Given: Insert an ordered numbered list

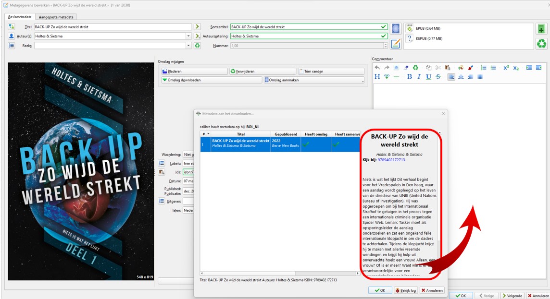Looking at the screenshot, I should [x=484, y=68].
